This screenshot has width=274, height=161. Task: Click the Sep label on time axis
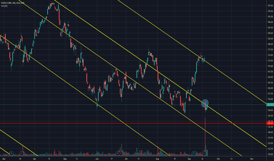point(189,159)
